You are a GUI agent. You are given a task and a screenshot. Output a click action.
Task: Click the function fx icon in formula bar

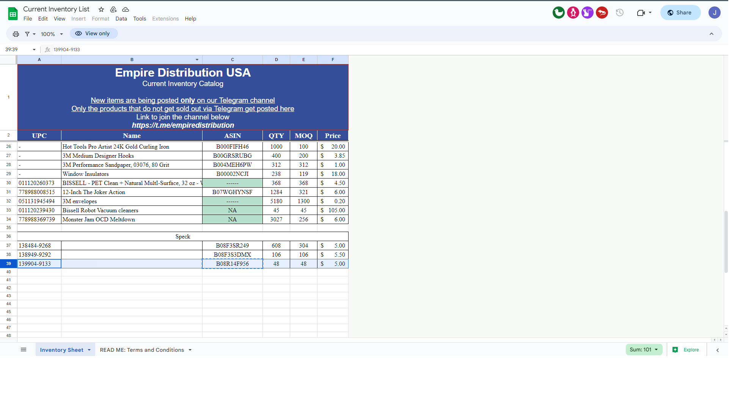[x=47, y=50]
